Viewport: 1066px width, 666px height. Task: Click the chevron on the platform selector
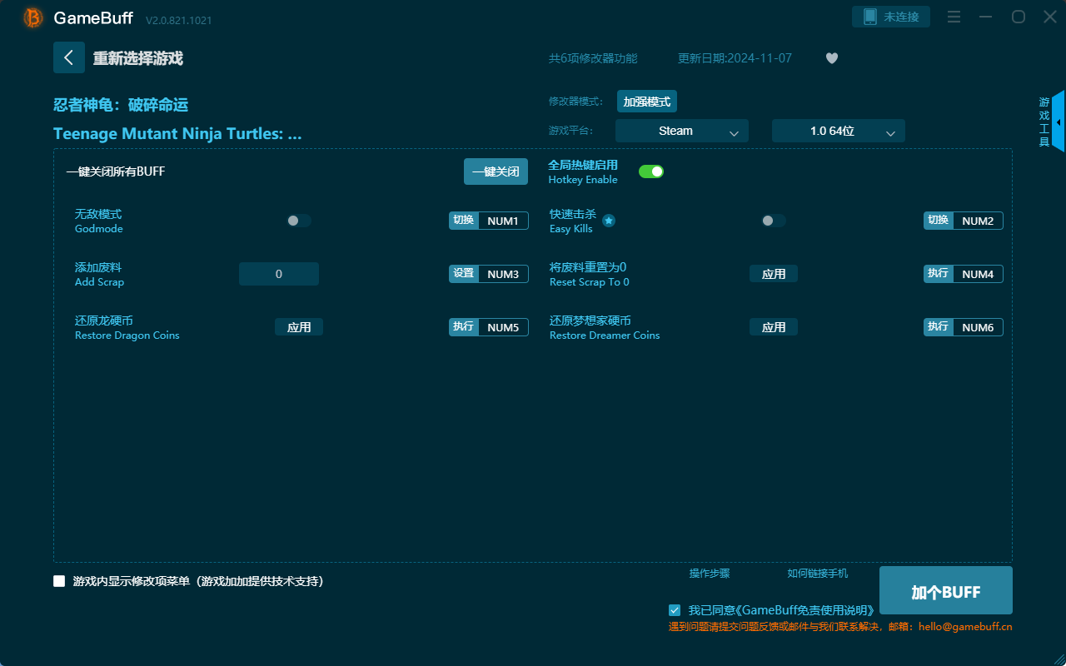[x=735, y=131]
